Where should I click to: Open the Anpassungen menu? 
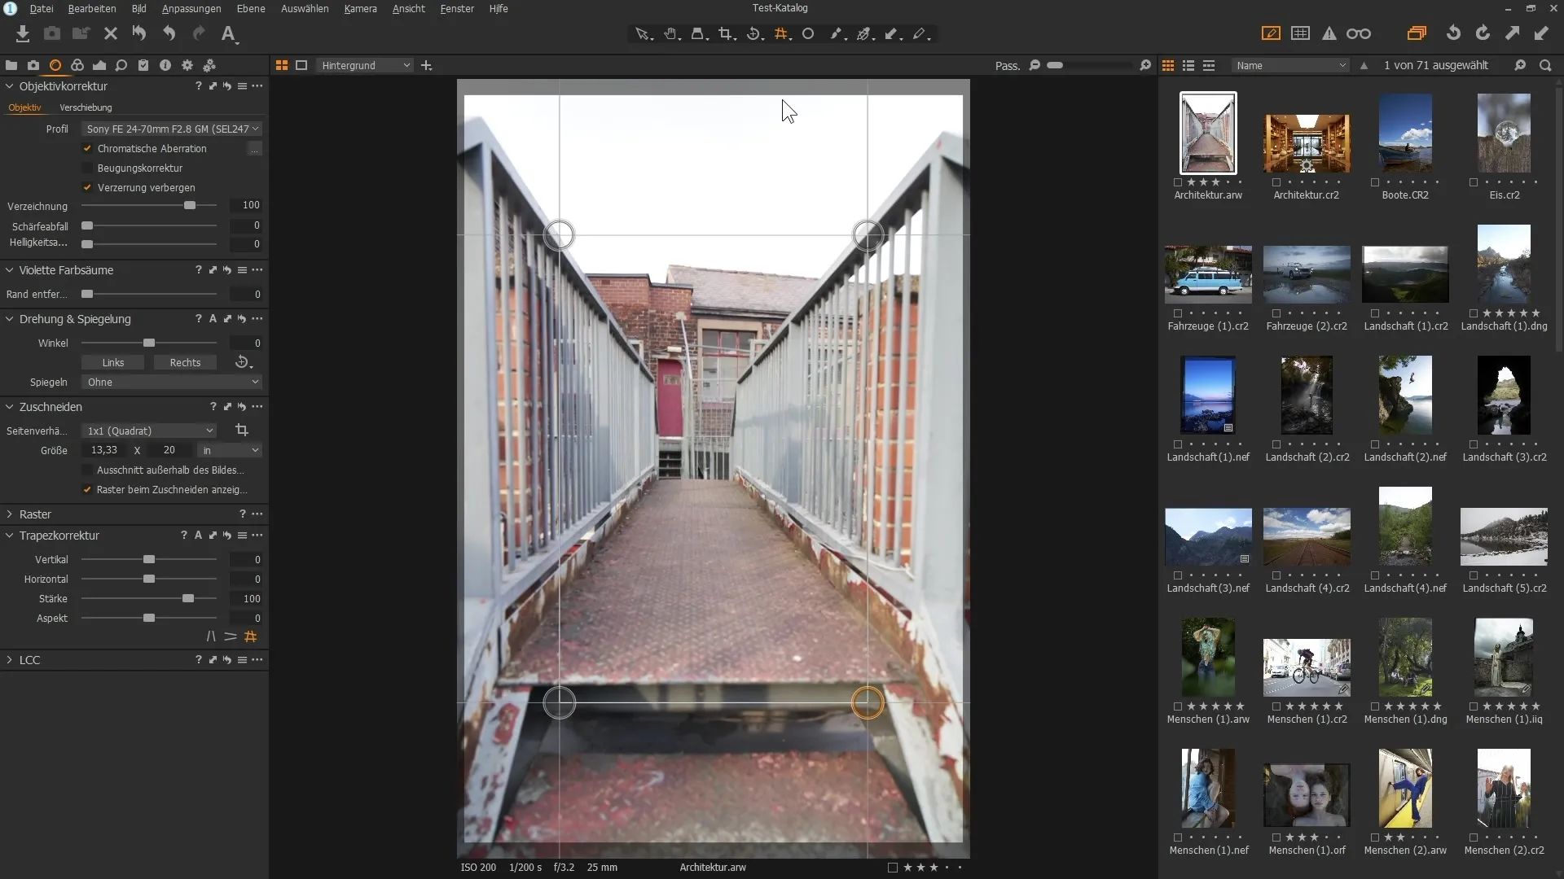click(x=191, y=8)
